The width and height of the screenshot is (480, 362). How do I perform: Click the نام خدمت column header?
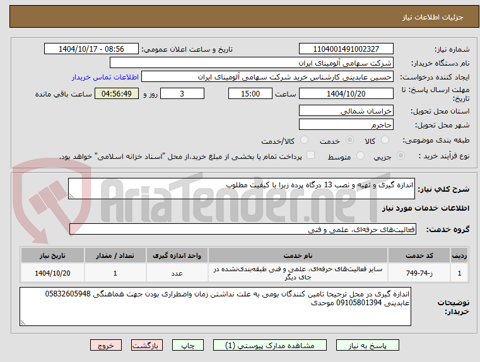[298, 255]
